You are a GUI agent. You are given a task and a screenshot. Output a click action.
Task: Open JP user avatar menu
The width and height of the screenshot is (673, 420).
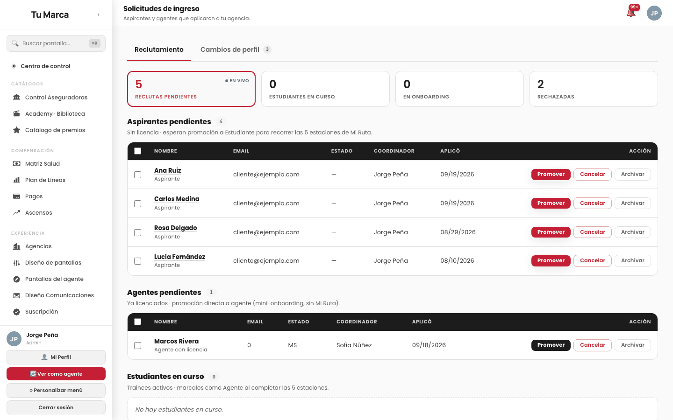pos(654,13)
